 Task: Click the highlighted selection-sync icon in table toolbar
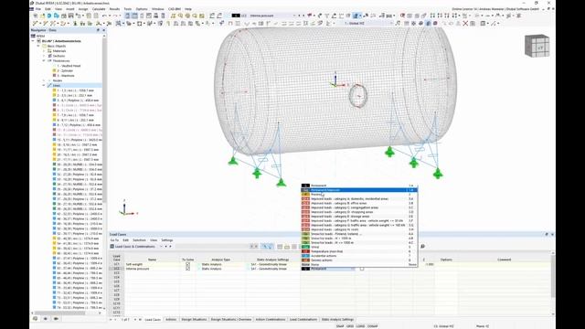[267, 246]
